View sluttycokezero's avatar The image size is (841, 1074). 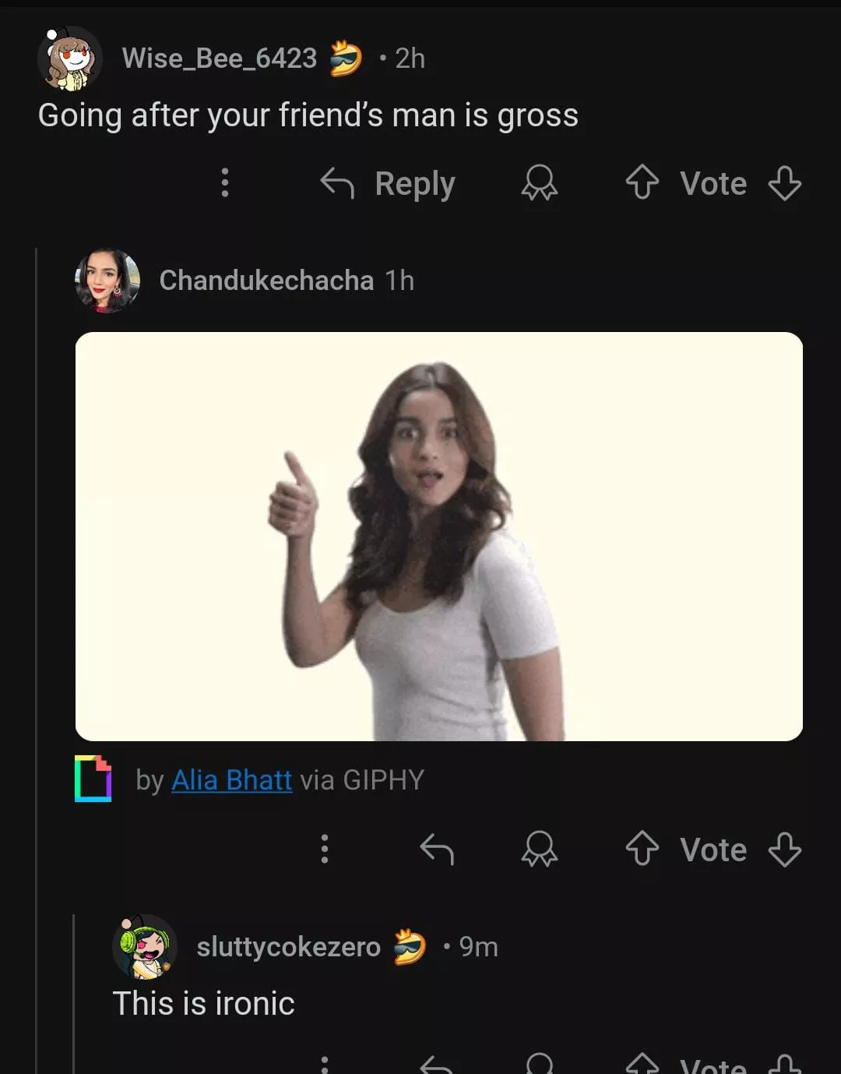click(145, 947)
